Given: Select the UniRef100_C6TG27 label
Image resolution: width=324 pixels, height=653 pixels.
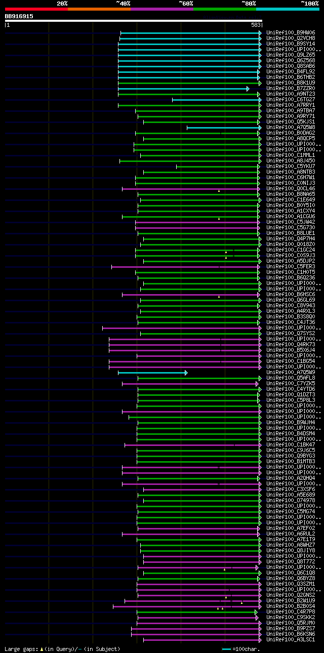Looking at the screenshot, I should 290,99.
